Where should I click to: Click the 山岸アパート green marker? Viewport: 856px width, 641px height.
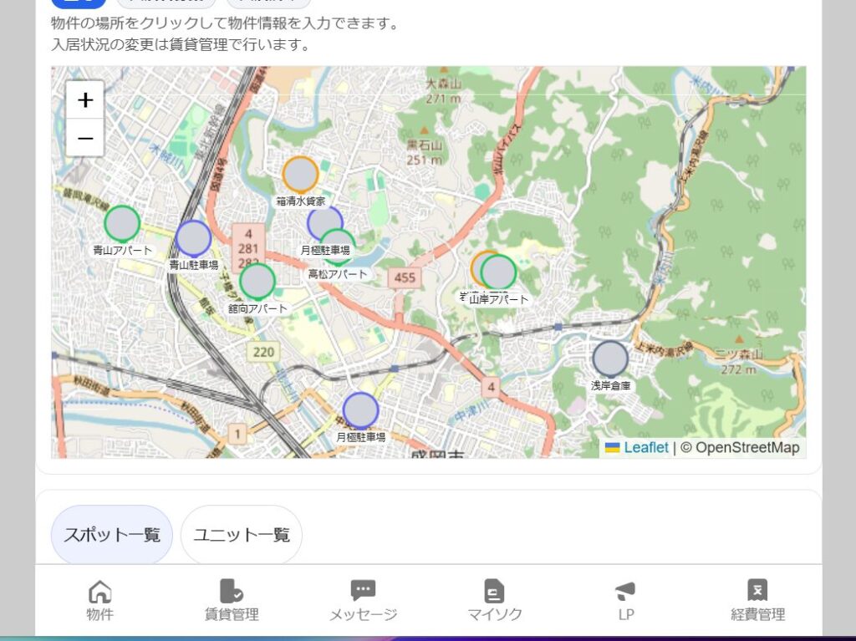tap(501, 272)
